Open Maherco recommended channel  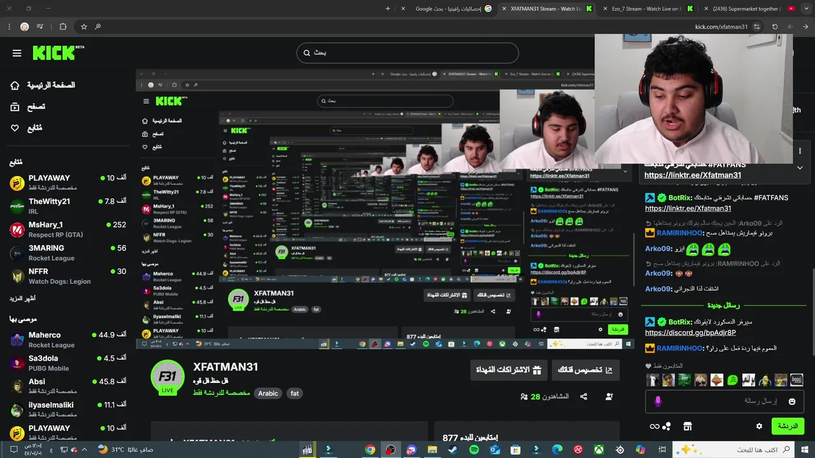point(67,339)
